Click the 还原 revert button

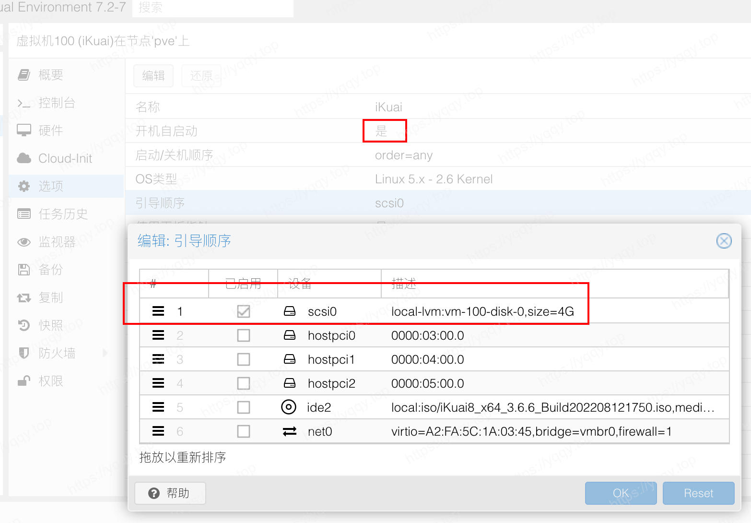point(201,76)
